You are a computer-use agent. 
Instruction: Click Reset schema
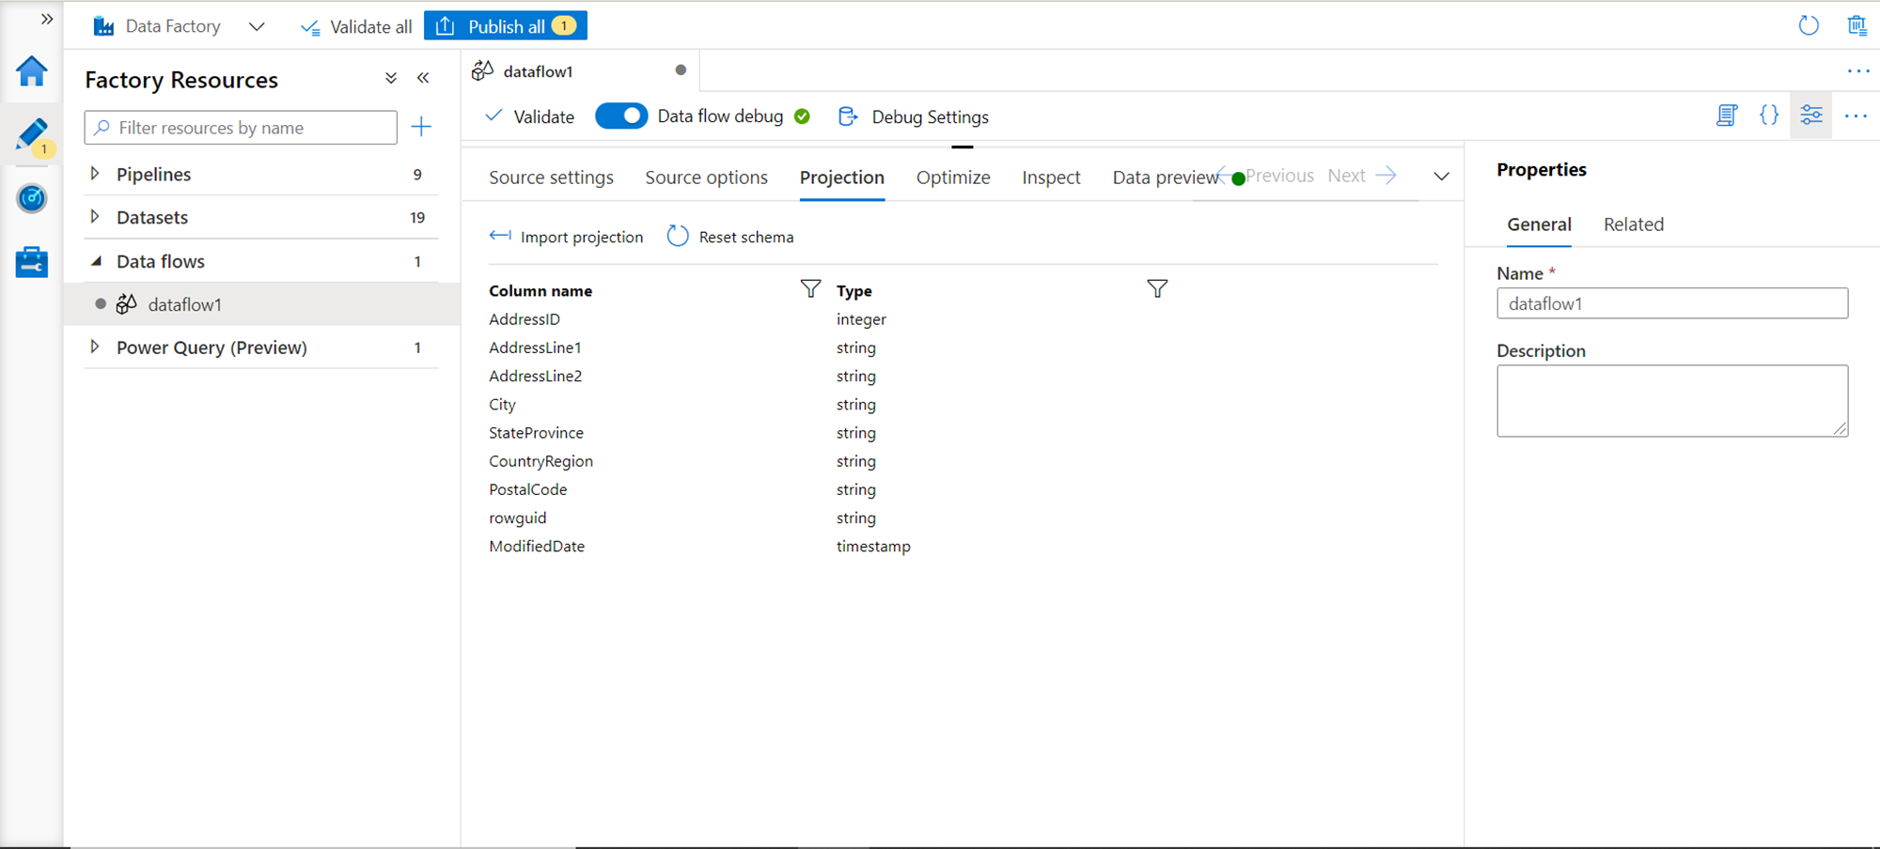pyautogui.click(x=730, y=237)
